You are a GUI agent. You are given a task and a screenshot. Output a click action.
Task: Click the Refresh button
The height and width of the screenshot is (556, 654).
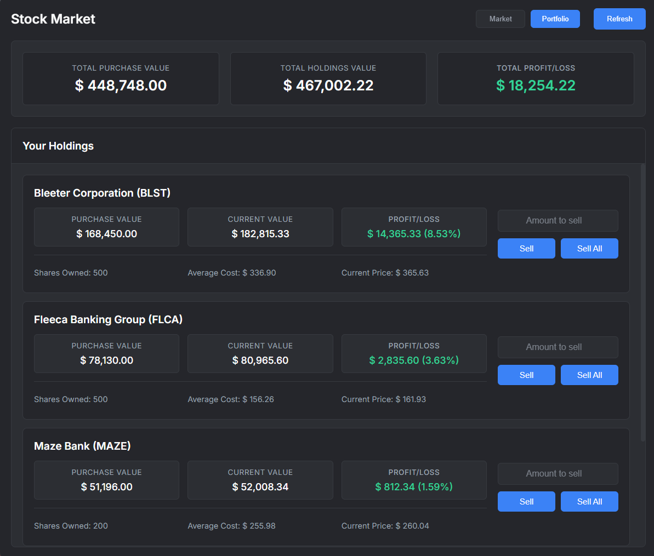pyautogui.click(x=619, y=19)
